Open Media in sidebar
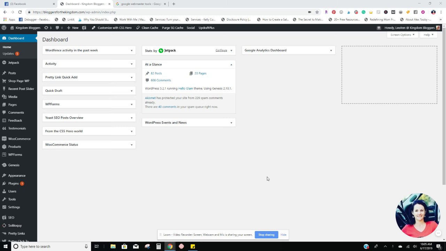The image size is (446, 251). (18, 97)
